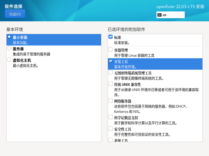Enable the 网络服务器 software option
The height and width of the screenshot is (156, 209).
[x=110, y=100]
